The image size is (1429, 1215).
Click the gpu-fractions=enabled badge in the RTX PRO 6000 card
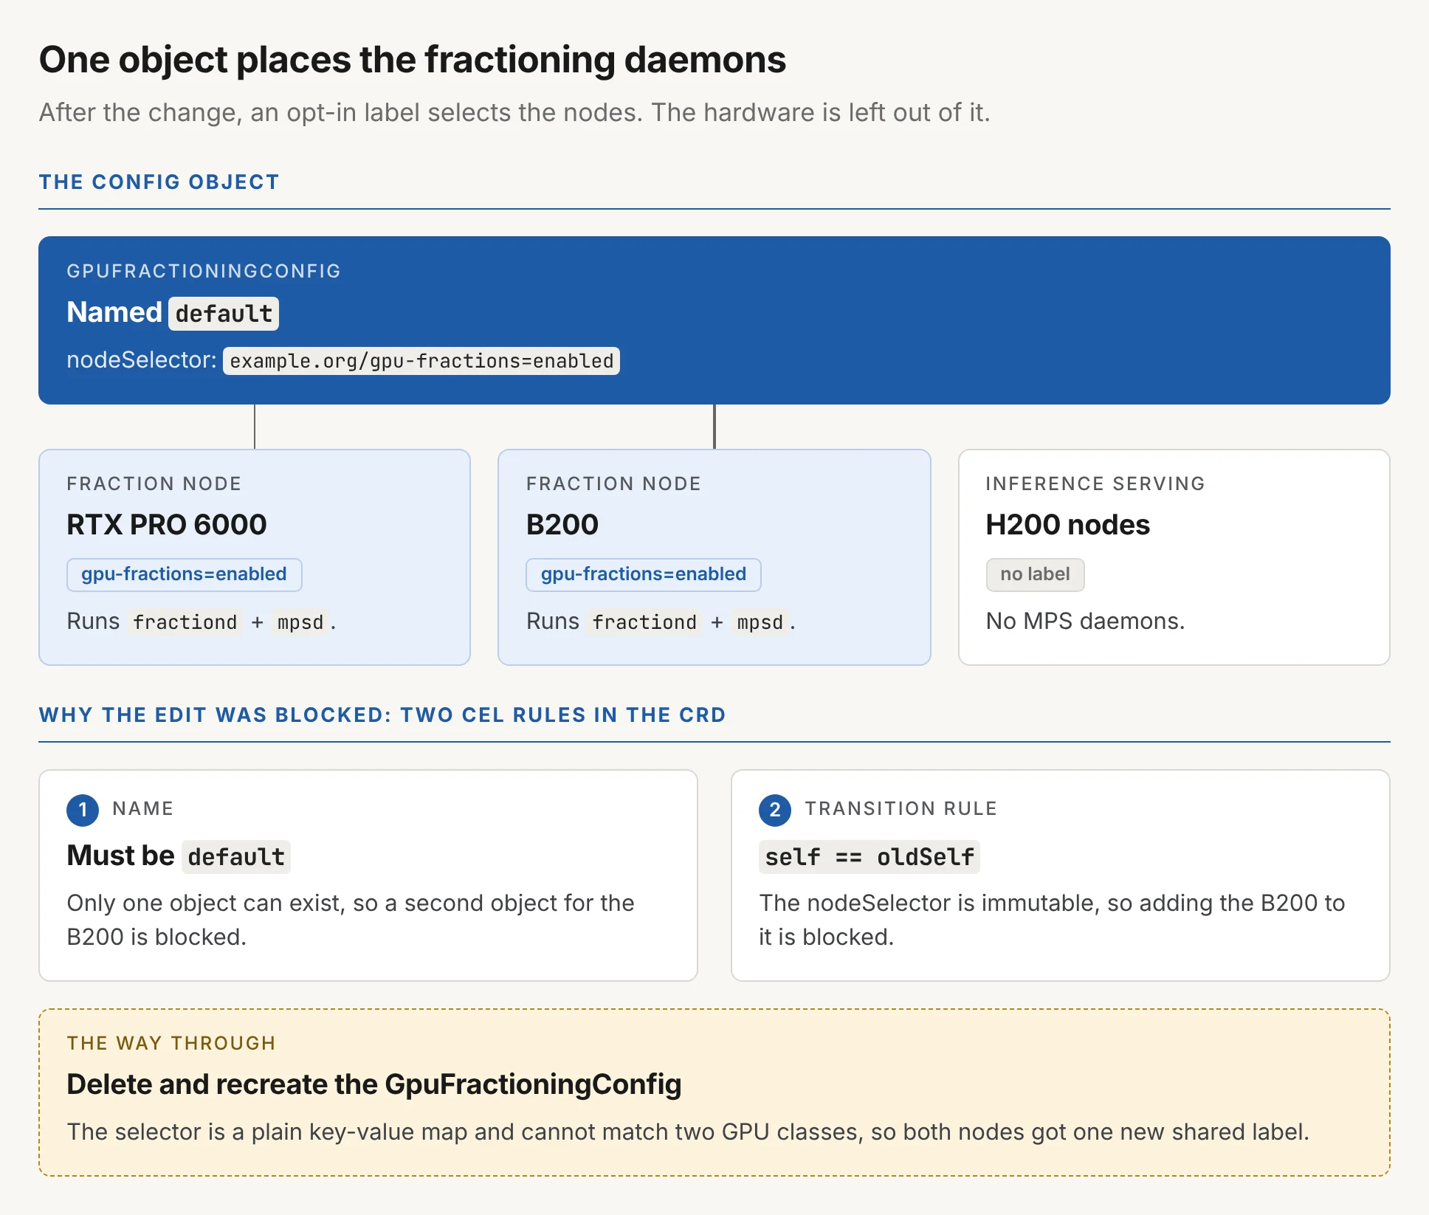click(184, 574)
